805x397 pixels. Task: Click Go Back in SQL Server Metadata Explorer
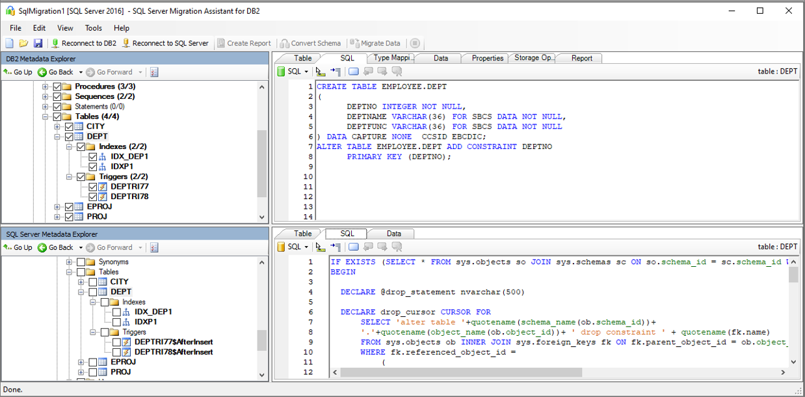[x=55, y=247]
